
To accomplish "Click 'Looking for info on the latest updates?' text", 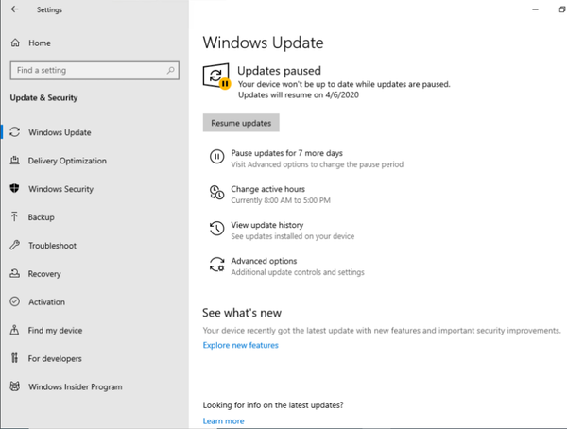I will click(273, 404).
